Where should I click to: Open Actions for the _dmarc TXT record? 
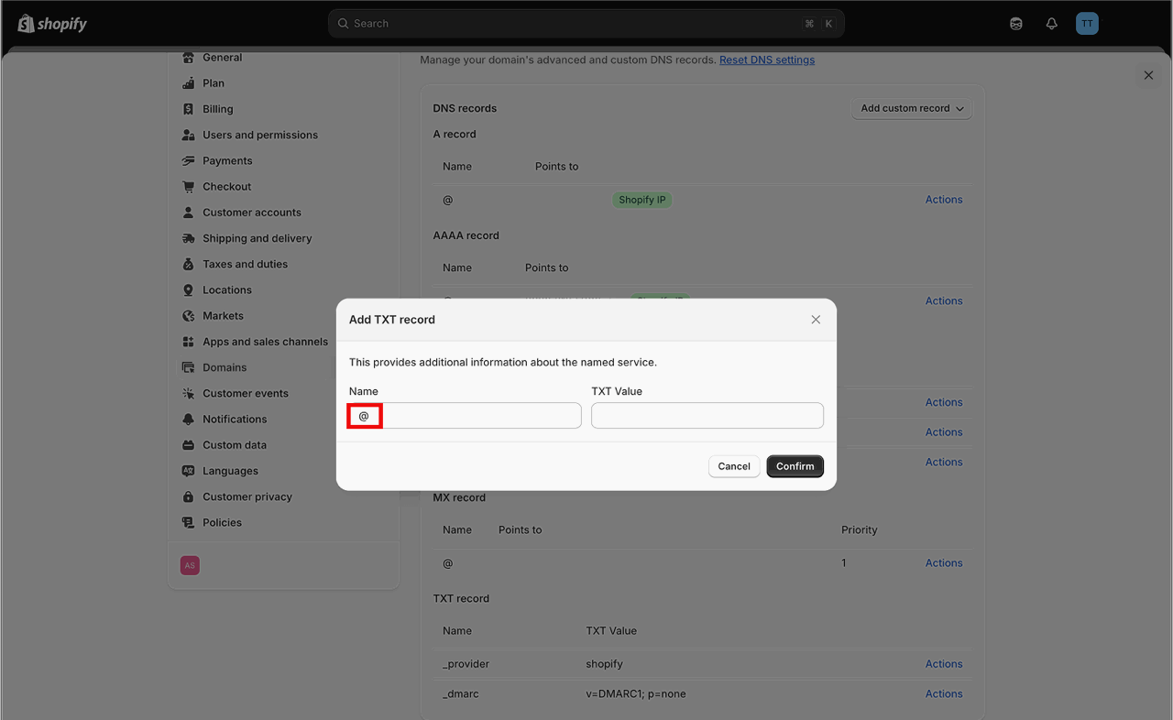point(943,693)
